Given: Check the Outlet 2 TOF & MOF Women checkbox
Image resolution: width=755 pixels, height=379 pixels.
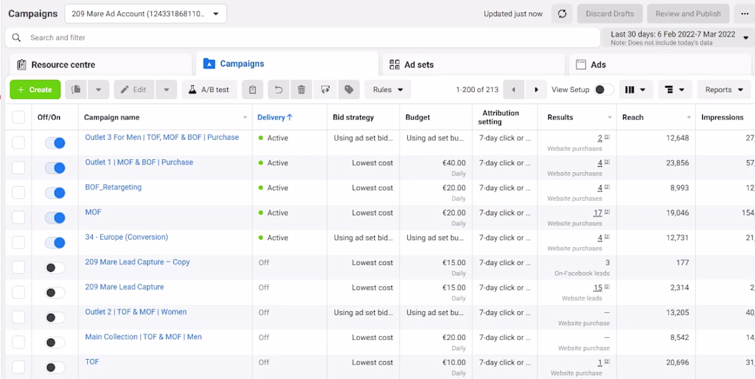Looking at the screenshot, I should click(19, 317).
